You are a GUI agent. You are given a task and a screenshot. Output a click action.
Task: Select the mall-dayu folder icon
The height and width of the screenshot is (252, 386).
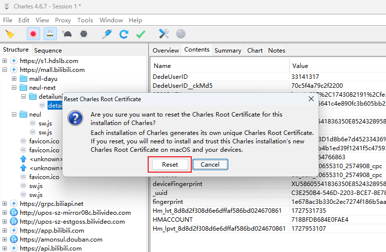[23, 78]
